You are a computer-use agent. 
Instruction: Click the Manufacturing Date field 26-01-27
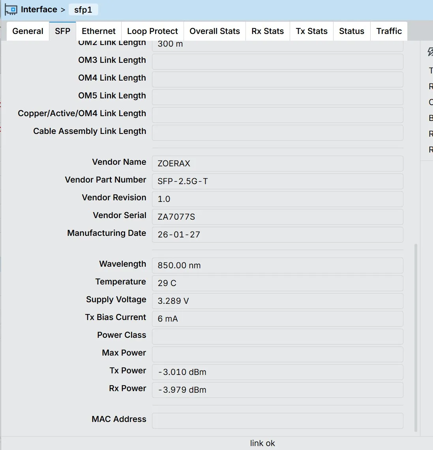pos(277,235)
